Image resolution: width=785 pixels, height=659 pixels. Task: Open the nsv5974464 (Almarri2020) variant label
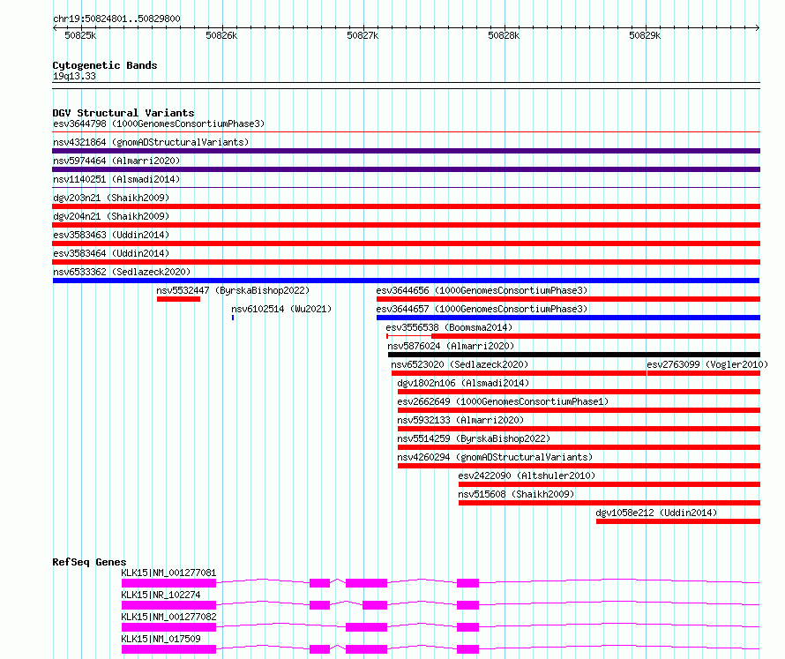click(x=116, y=161)
